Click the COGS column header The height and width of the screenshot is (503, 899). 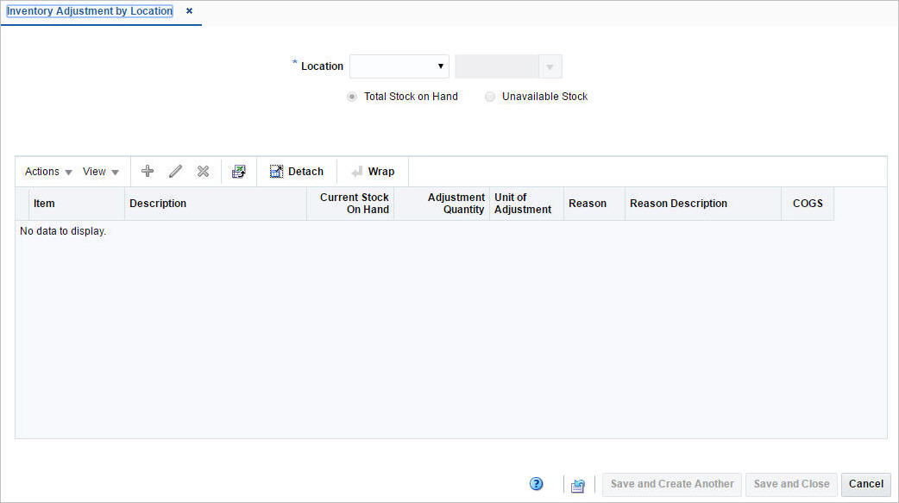click(808, 204)
